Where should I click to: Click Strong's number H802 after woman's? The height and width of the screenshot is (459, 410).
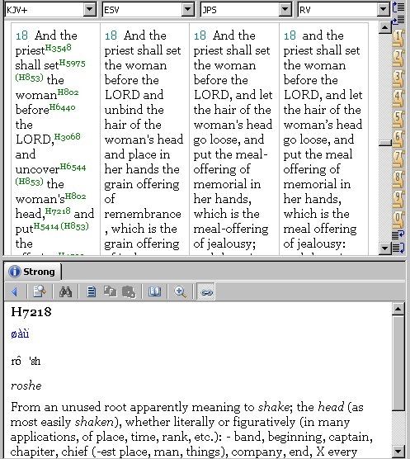coord(75,196)
